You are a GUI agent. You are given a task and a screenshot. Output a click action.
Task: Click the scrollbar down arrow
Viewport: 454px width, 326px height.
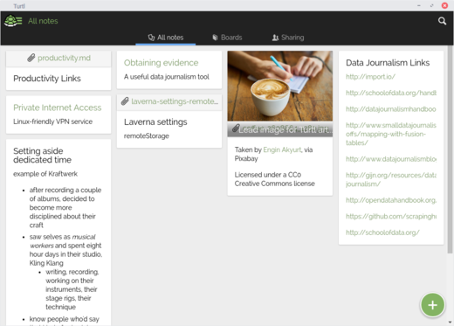tap(451, 323)
